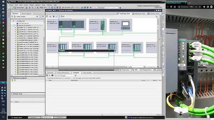Click the zoom magnifier in topology toolbar
The image size is (214, 120).
62,16
